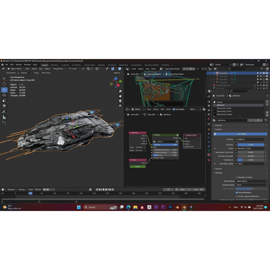Viewport: 270px width, 270px height.
Task: Click the current frame marker 23 in timeline
Action: [x=30, y=193]
